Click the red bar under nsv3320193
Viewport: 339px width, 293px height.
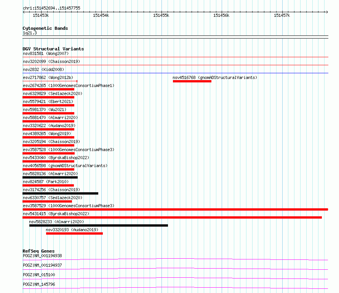(x=74, y=233)
